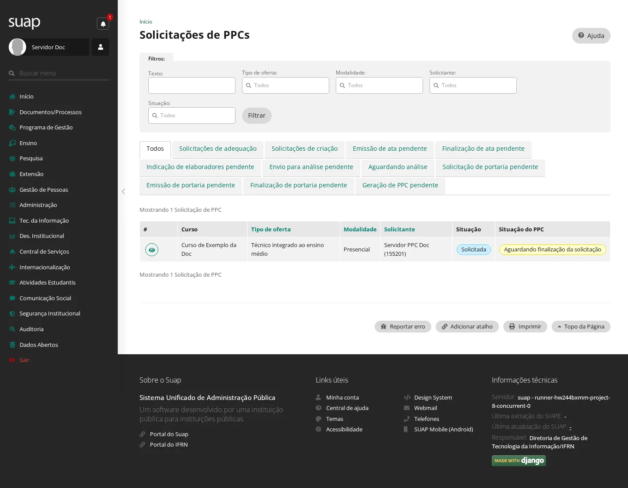Click the Servidor Doc avatar picture
This screenshot has height=488, width=628.
(17, 47)
